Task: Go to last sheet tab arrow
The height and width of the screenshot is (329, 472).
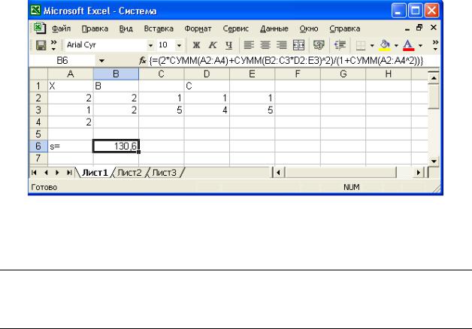Action: [x=69, y=173]
